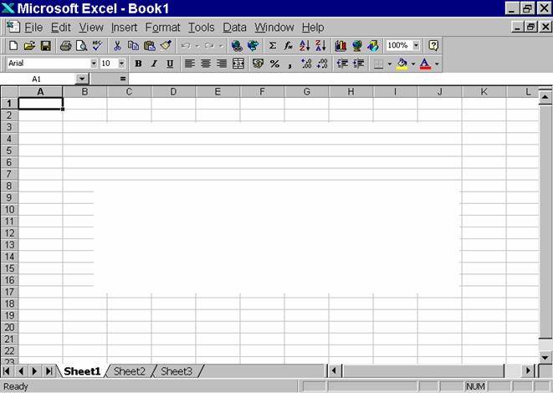Open the Fill Color swatch button
Screen dimensions: 553x393
click(402, 64)
